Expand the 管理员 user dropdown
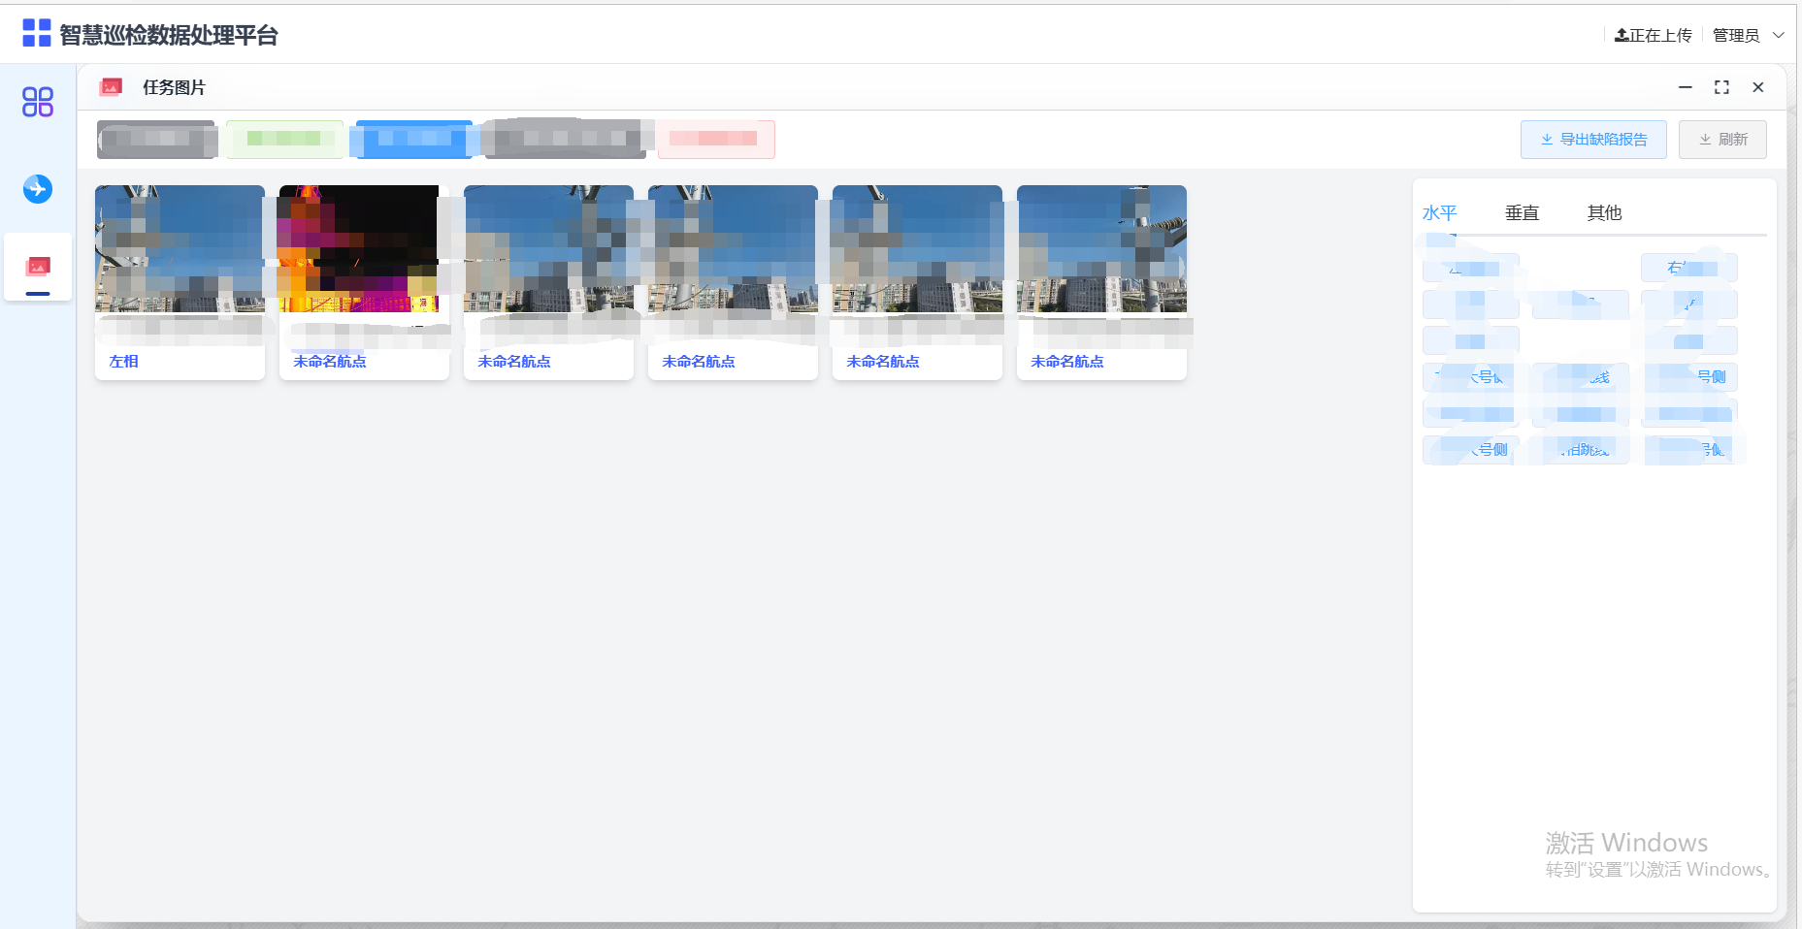 click(1748, 35)
